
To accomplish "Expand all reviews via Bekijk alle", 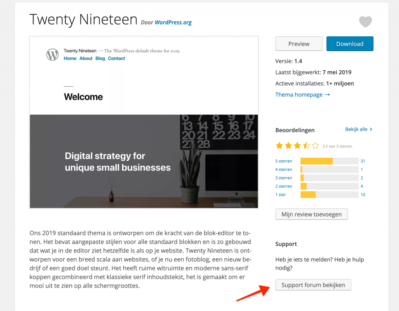I will [x=358, y=129].
